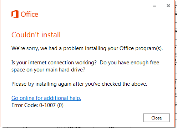This screenshot has height=128, width=177.
Task: Click the 'Error Code:' label
Action: coord(25,105)
